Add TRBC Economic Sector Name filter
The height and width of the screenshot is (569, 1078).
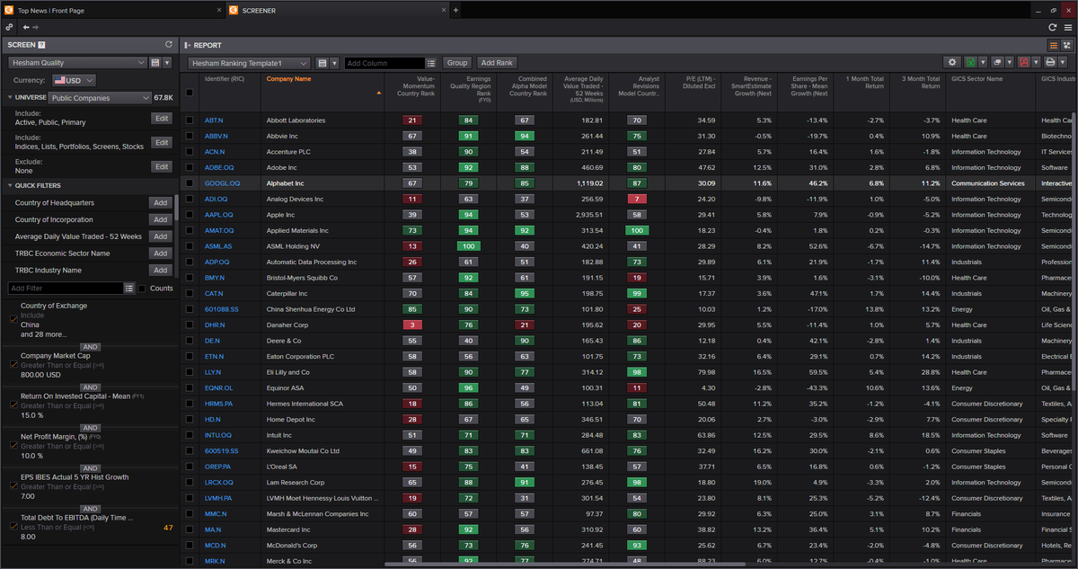tap(162, 253)
